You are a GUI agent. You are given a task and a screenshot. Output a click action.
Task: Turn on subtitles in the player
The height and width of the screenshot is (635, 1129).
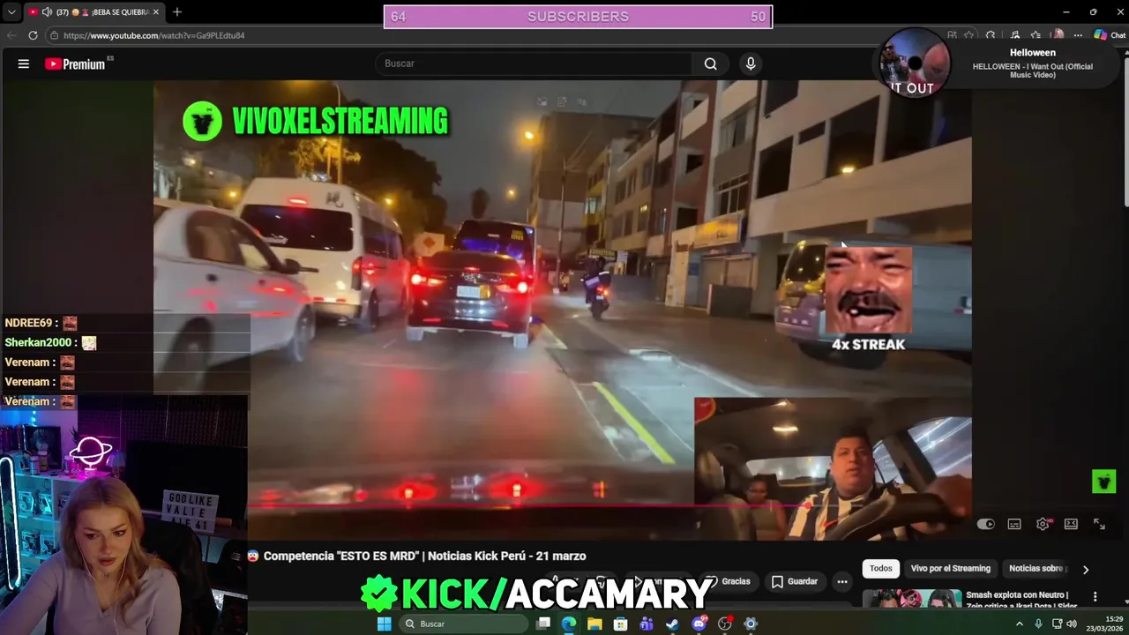[1014, 524]
